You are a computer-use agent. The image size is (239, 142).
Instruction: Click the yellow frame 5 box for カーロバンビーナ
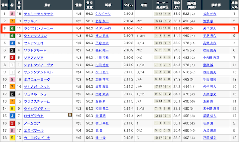click(12, 138)
